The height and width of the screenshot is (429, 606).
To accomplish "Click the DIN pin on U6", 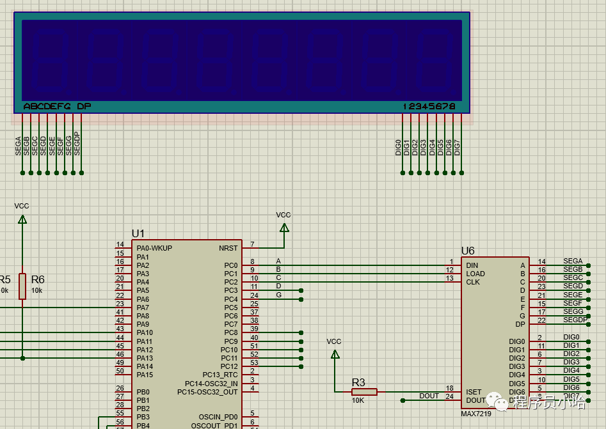I will (x=472, y=265).
